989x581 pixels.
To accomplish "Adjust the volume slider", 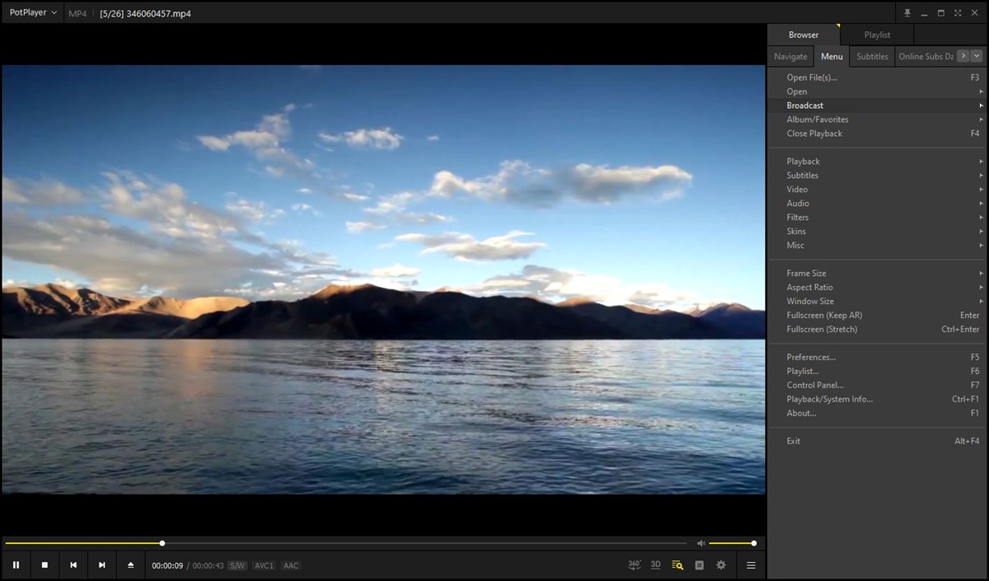I will 732,543.
